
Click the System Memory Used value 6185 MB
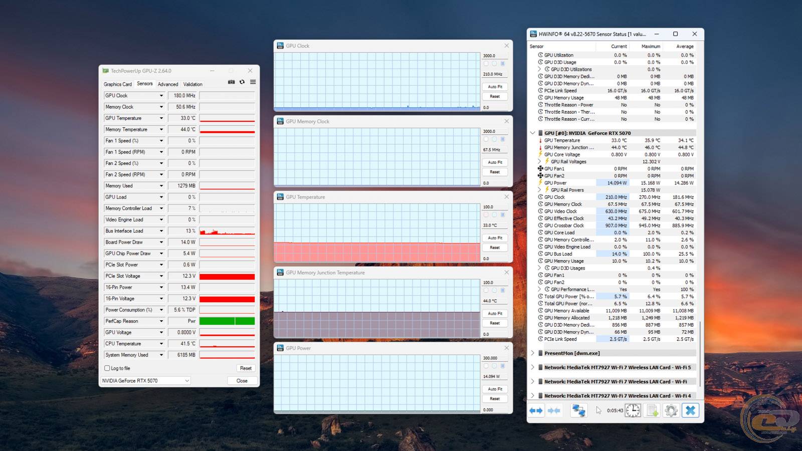pos(182,355)
